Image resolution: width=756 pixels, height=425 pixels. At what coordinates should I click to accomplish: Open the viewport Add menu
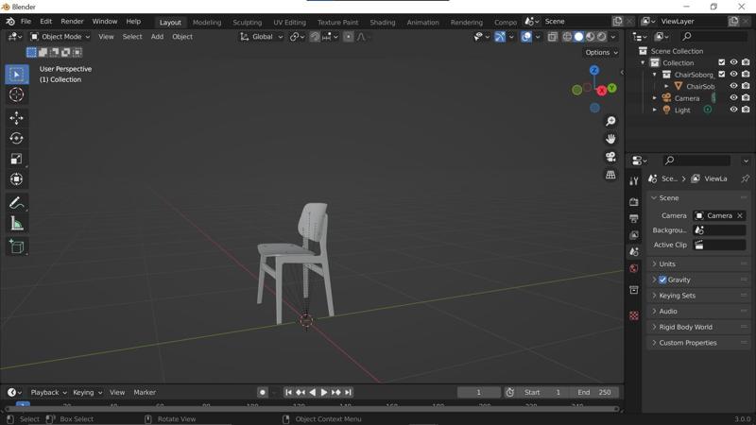[157, 37]
